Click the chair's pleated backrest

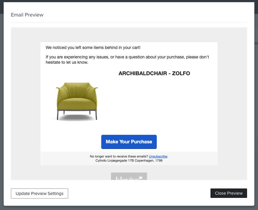[77, 90]
